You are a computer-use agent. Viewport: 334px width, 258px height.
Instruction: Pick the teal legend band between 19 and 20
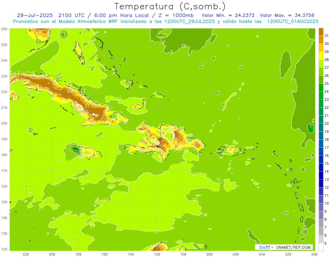(x=321, y=127)
